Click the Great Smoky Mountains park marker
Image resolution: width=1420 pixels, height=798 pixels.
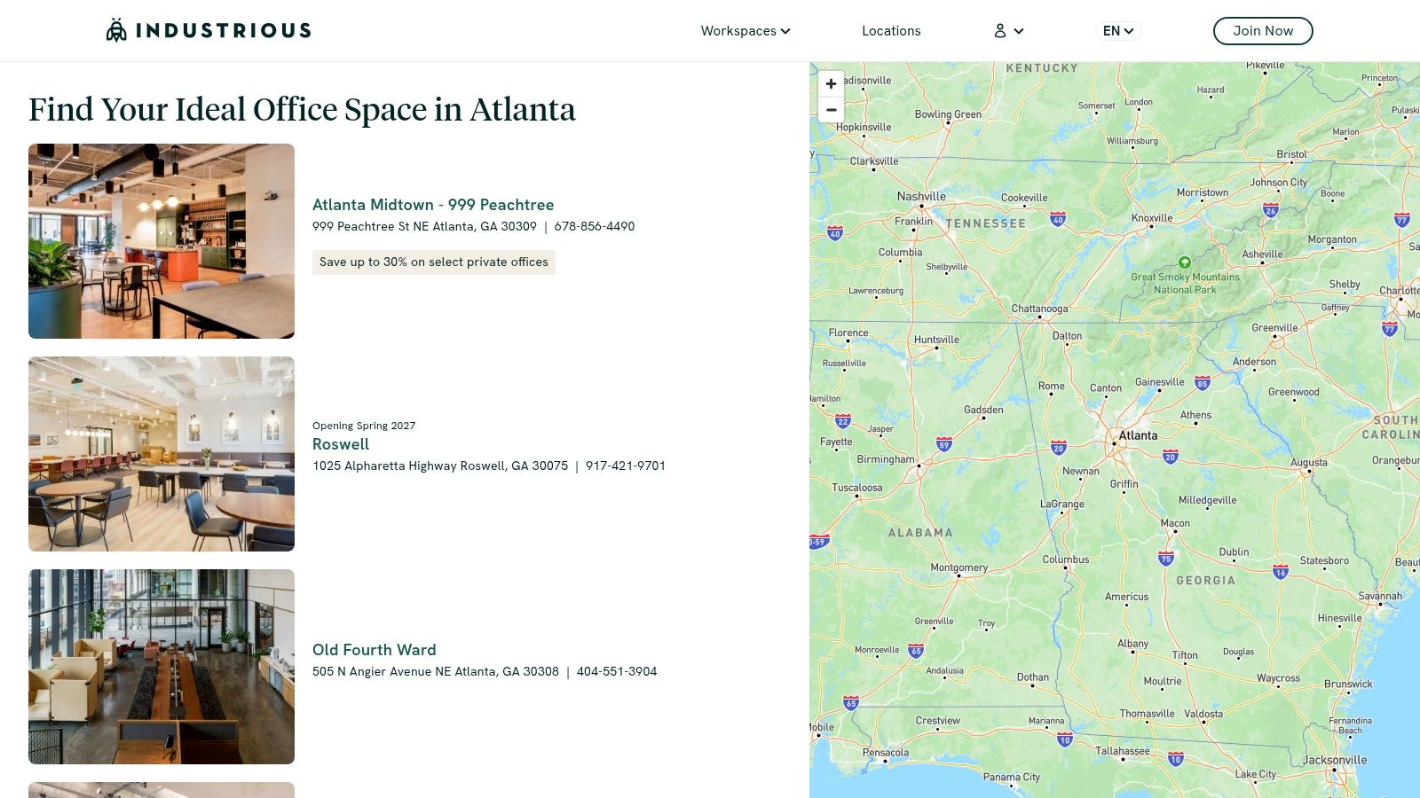point(1184,262)
